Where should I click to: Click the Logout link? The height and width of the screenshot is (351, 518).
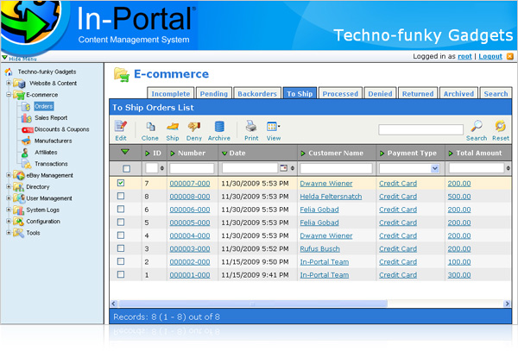pos(490,56)
